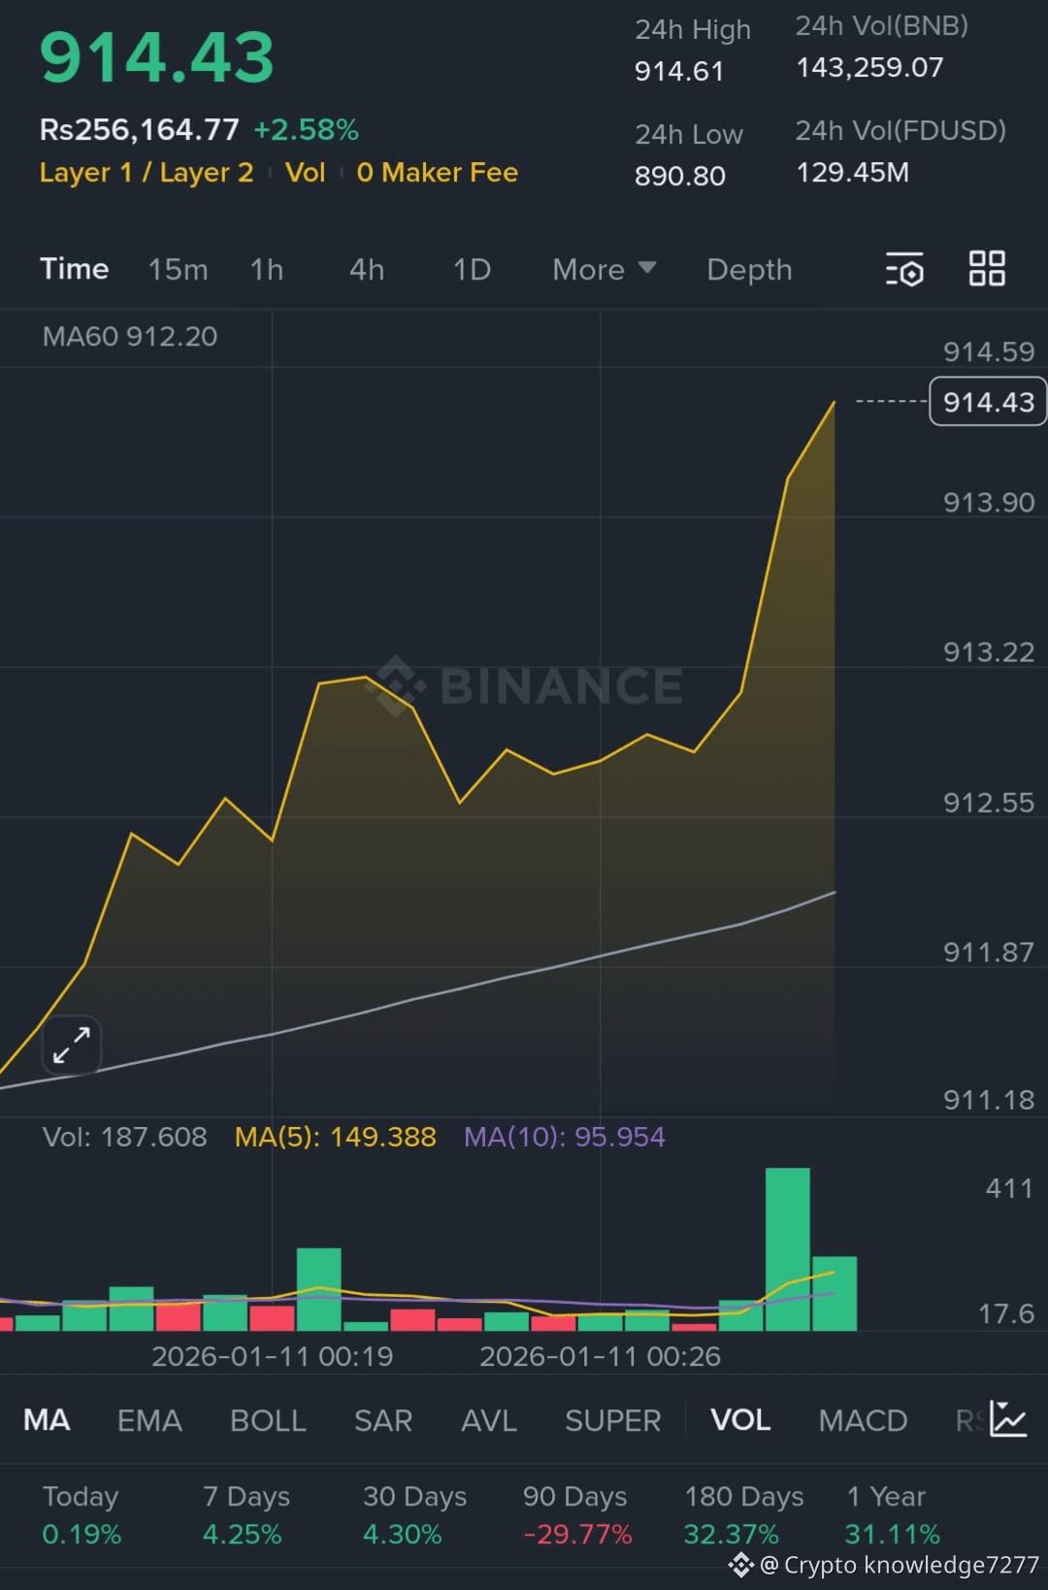The height and width of the screenshot is (1590, 1048).
Task: Click the 913.90 price axis label
Action: pos(989,502)
